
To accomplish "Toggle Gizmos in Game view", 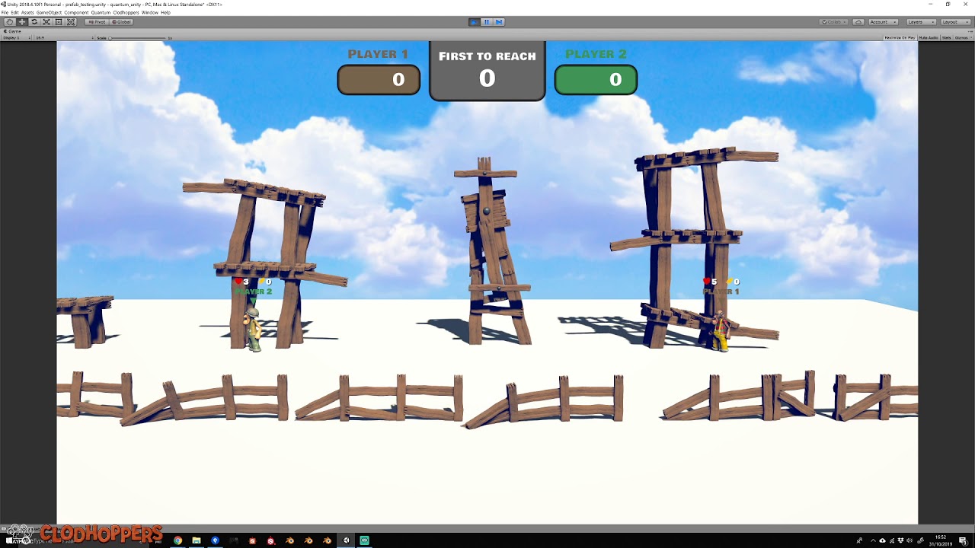I will pos(961,38).
